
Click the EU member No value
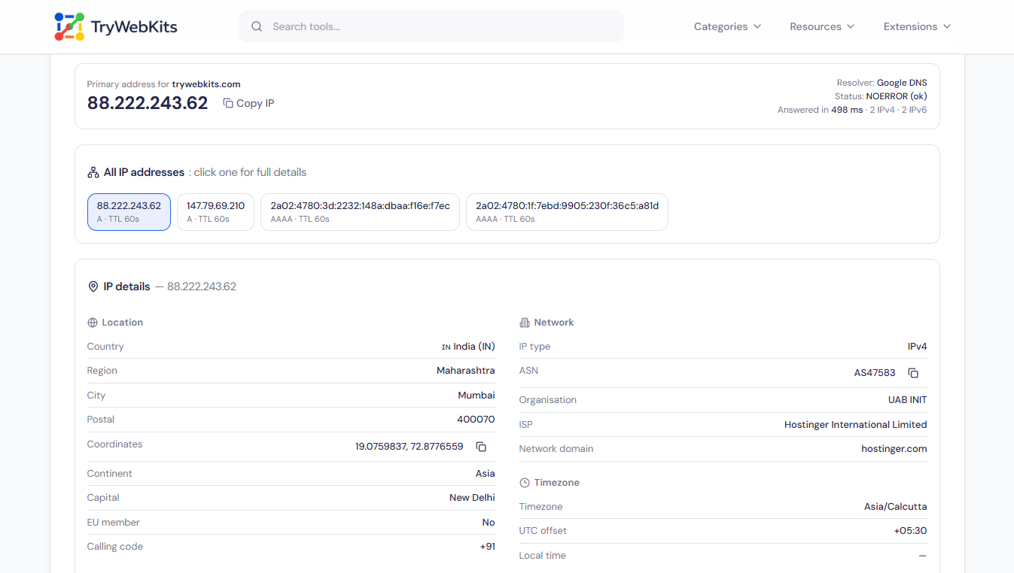(x=489, y=523)
